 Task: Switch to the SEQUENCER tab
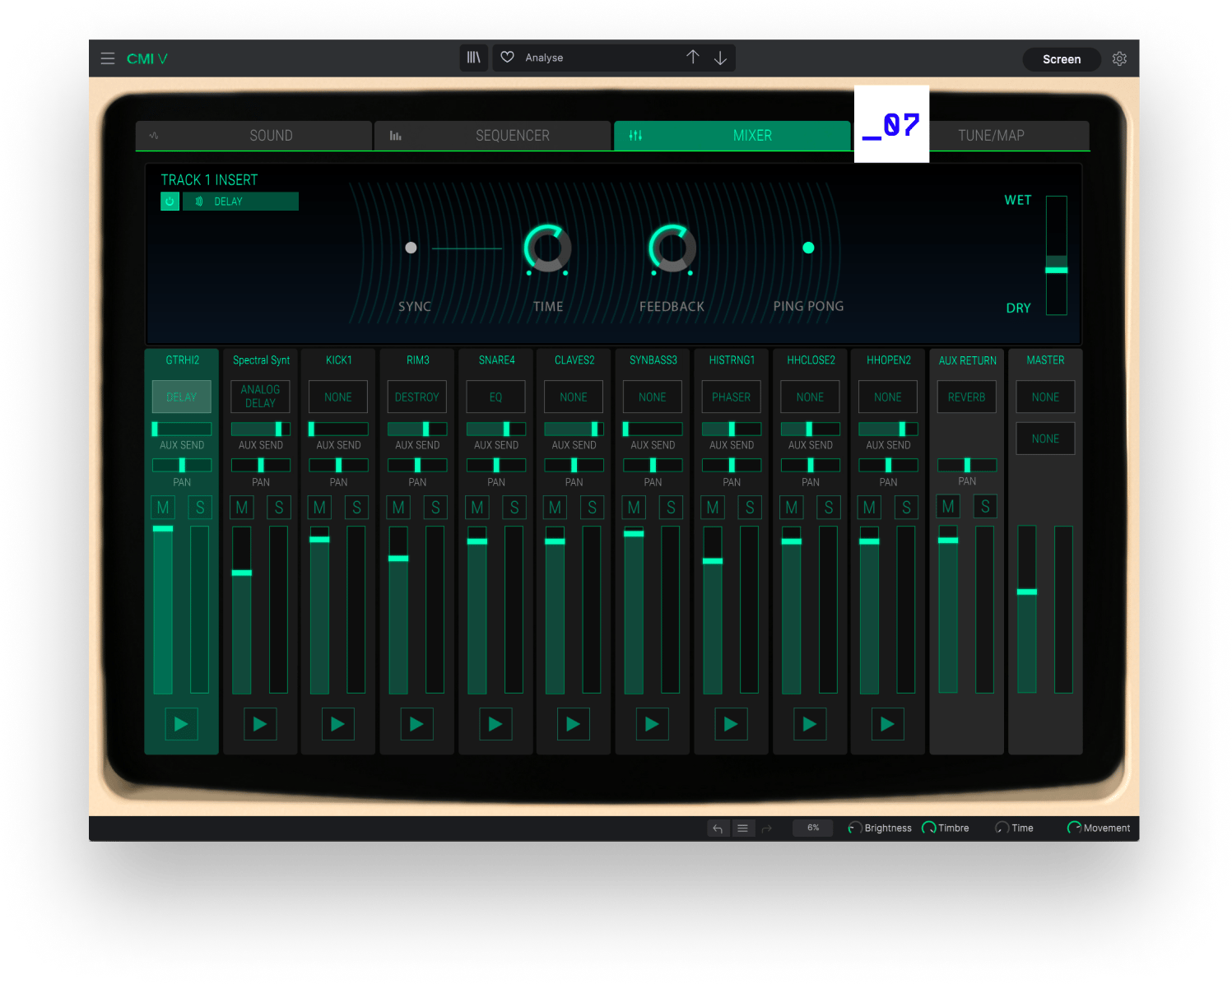point(493,136)
